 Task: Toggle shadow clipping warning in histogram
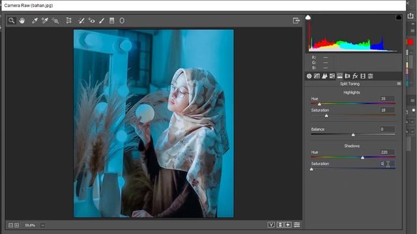pos(308,18)
